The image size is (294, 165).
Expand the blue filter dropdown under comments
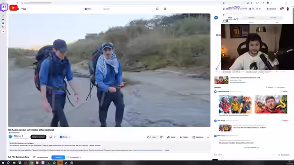(x=58, y=158)
